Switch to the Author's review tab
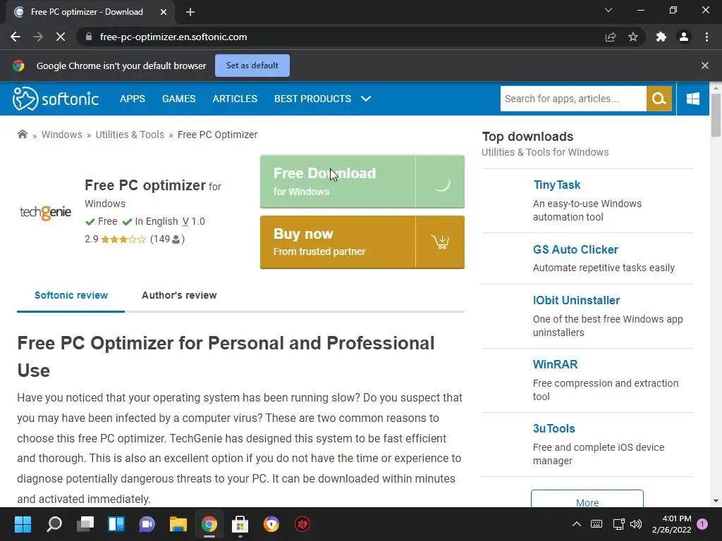722x541 pixels. coord(179,295)
